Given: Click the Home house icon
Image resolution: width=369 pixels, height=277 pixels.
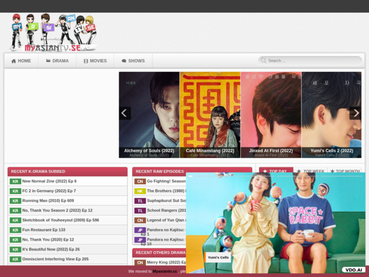Looking at the screenshot, I should pyautogui.click(x=14, y=61).
